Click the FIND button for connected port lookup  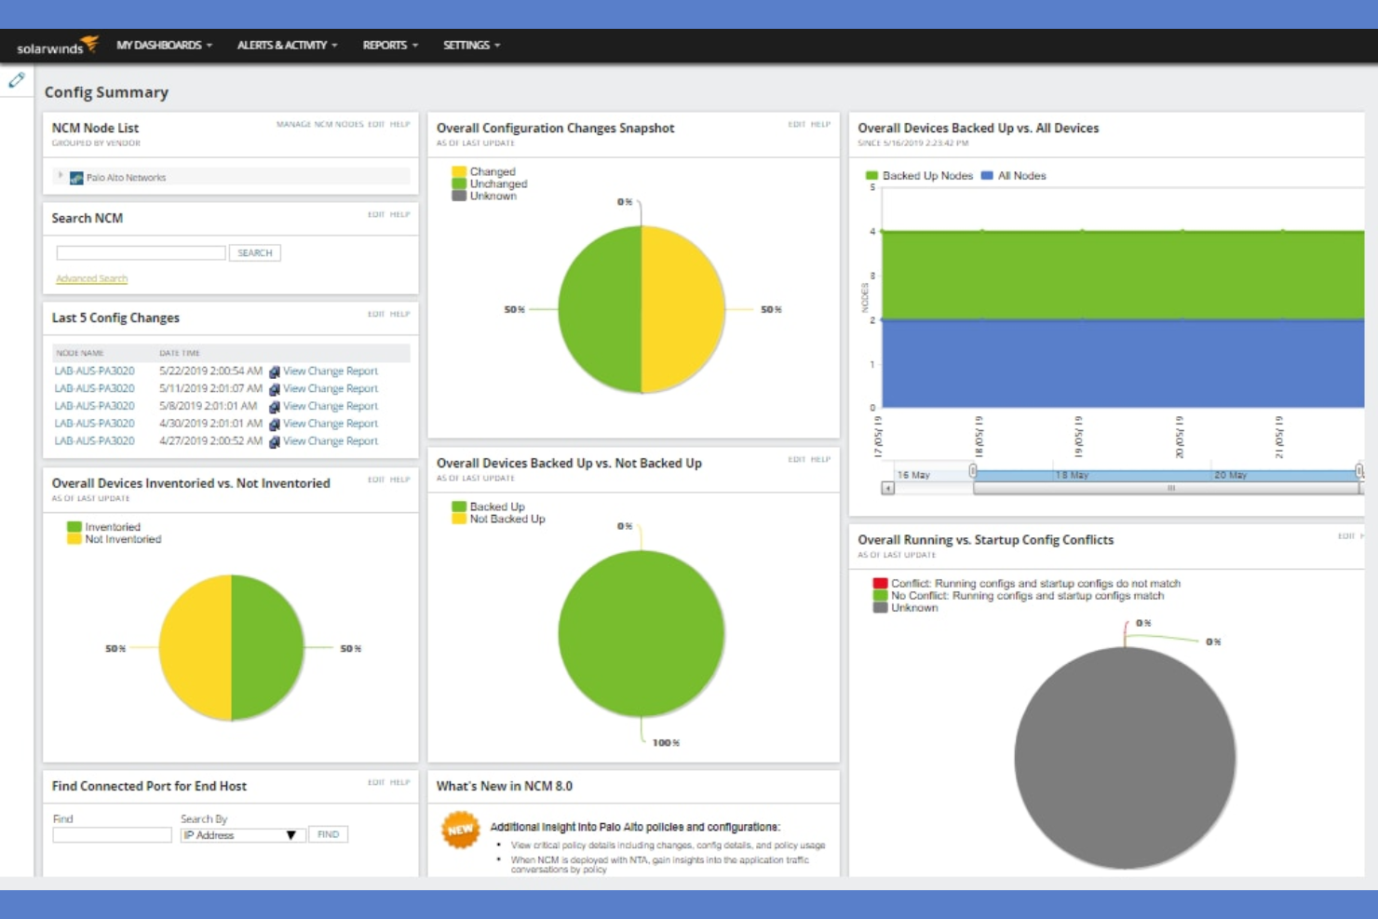(328, 834)
